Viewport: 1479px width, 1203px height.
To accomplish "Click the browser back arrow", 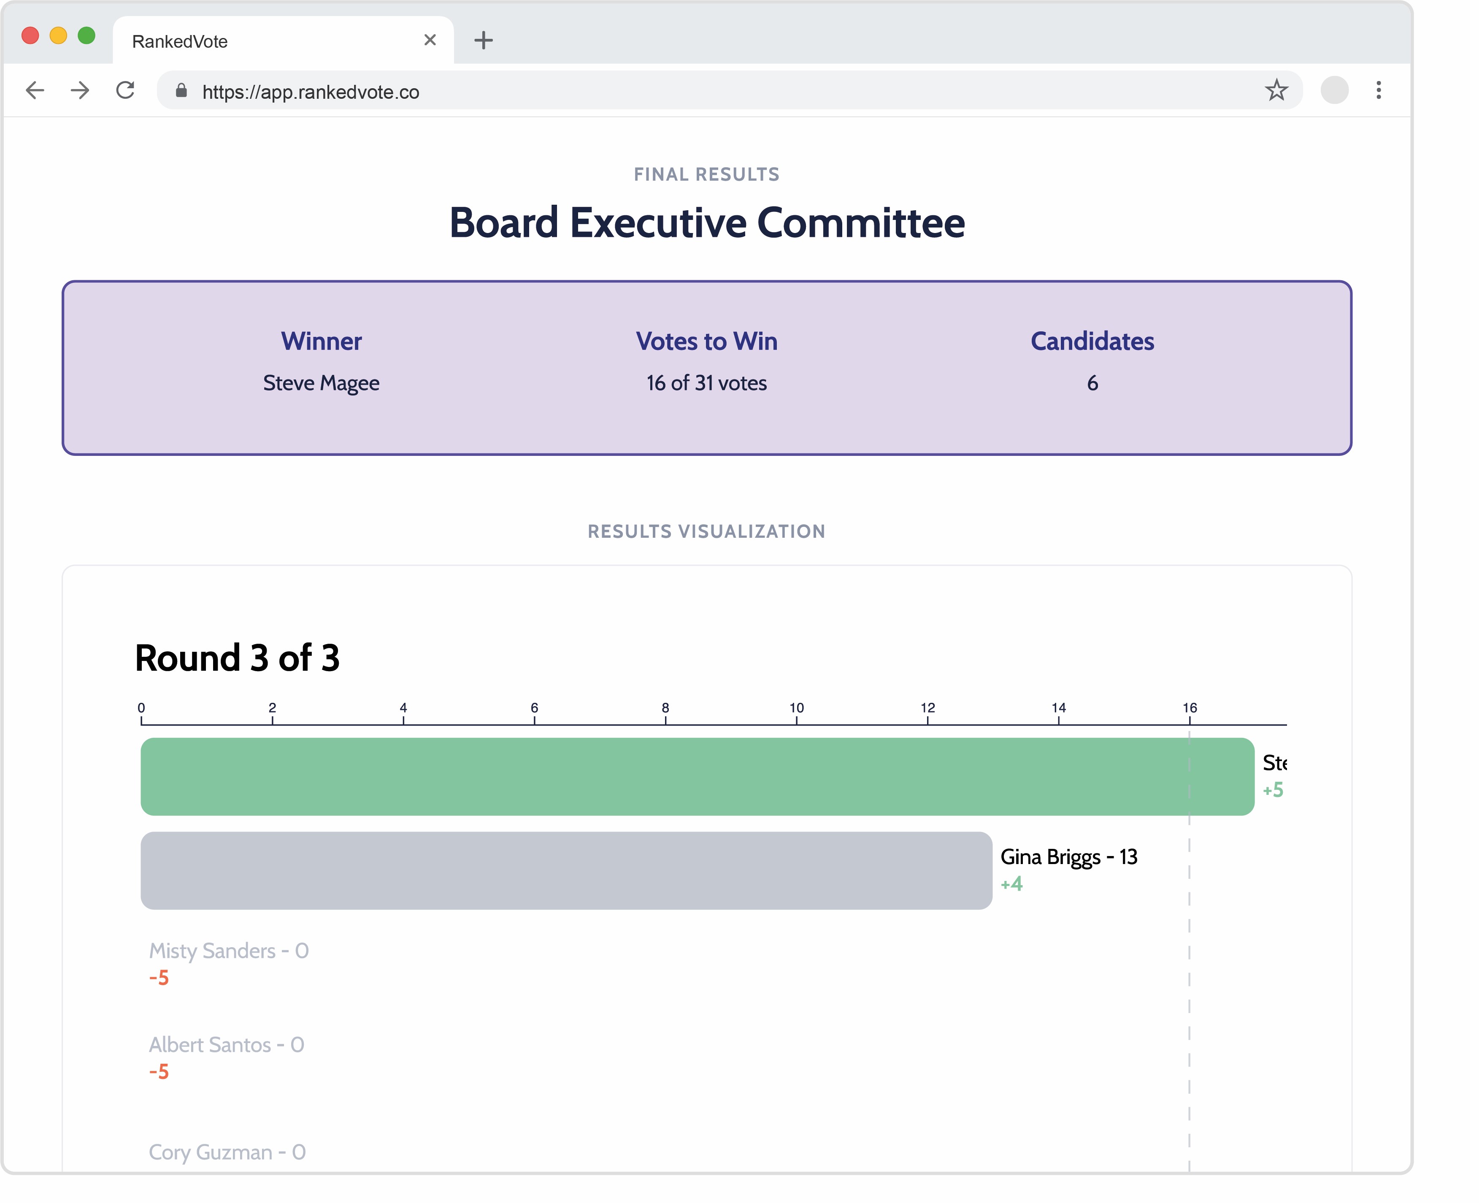I will pyautogui.click(x=35, y=90).
